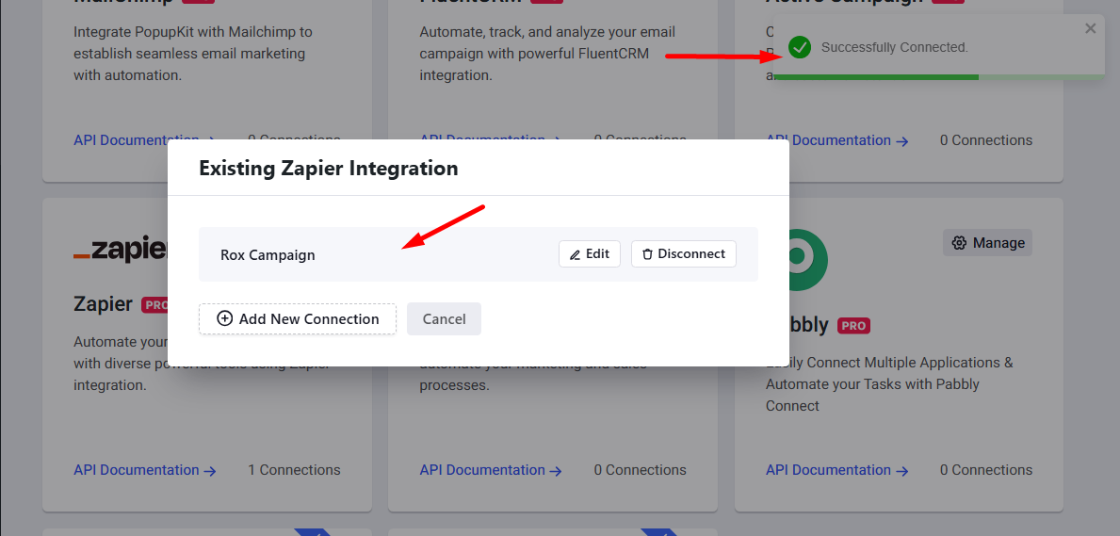Viewport: 1120px width, 536px height.
Task: Click pencil icon on Edit button
Action: click(x=575, y=254)
